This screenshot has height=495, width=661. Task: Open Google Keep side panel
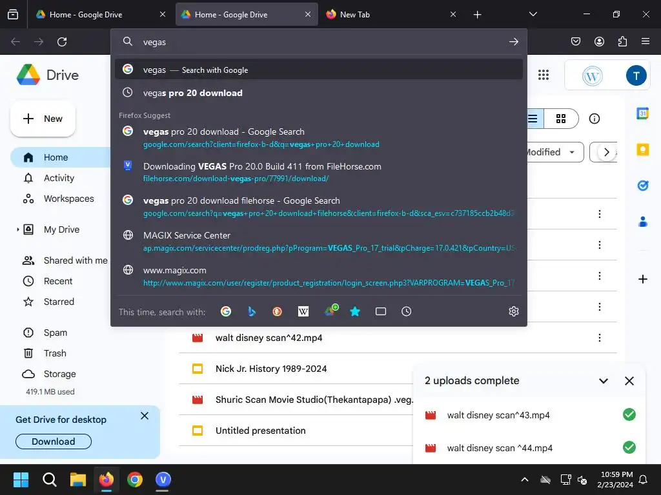click(642, 150)
